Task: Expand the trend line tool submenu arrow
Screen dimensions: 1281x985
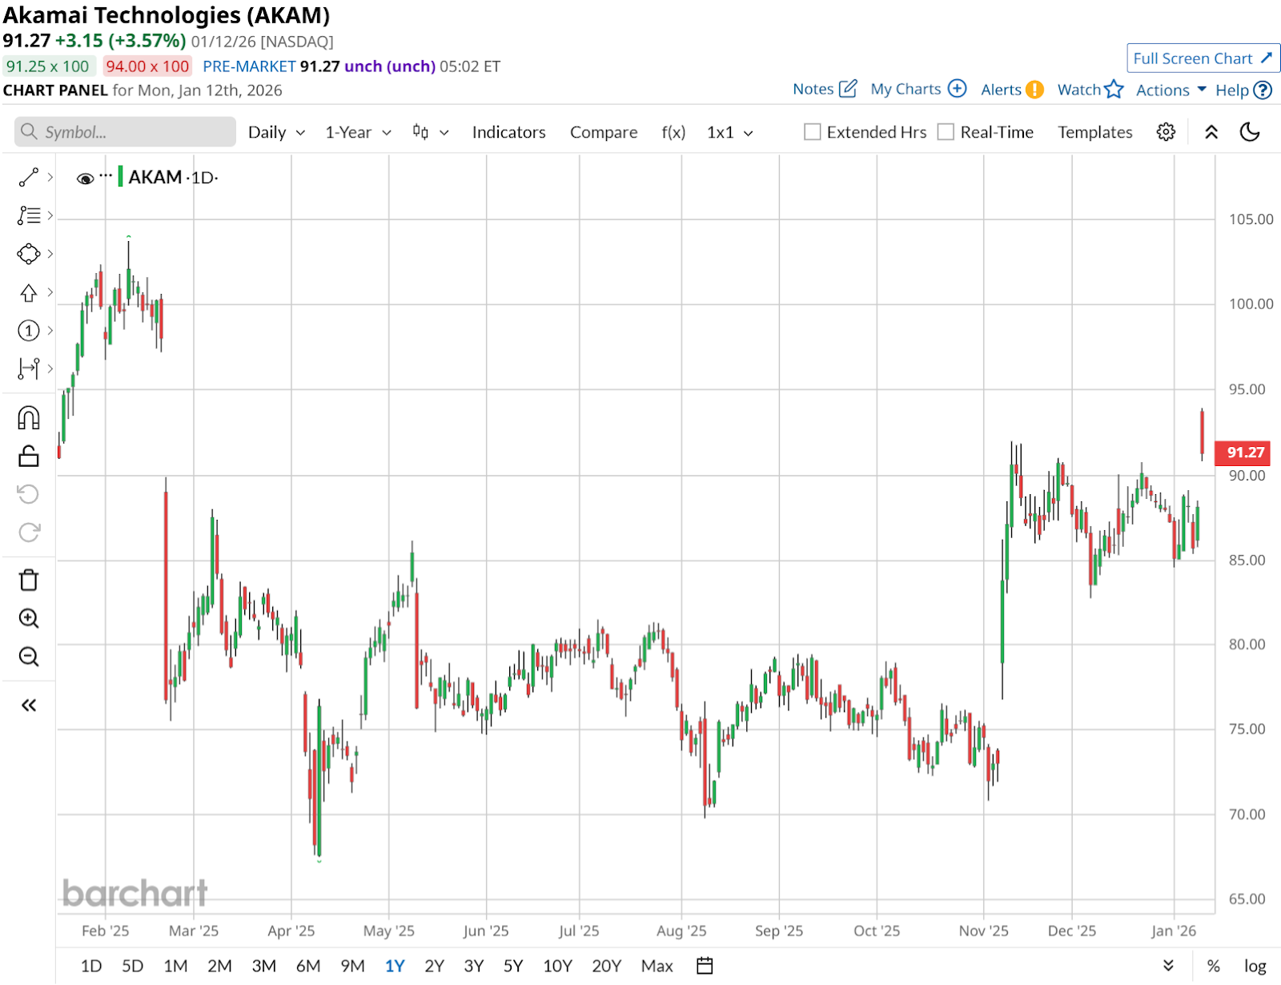Action: (x=50, y=177)
